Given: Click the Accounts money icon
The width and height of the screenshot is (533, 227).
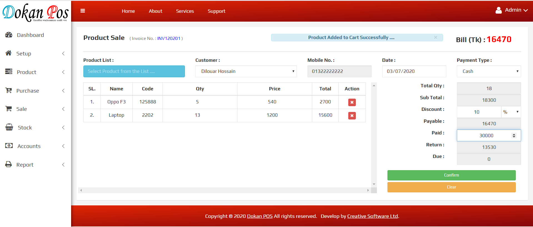Looking at the screenshot, I should (x=9, y=146).
